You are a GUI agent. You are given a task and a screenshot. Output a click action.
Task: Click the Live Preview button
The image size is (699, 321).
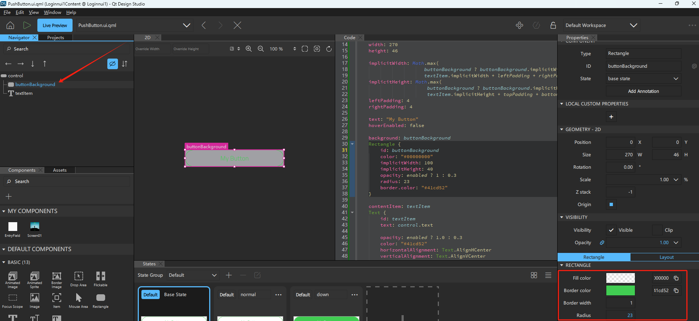(55, 25)
